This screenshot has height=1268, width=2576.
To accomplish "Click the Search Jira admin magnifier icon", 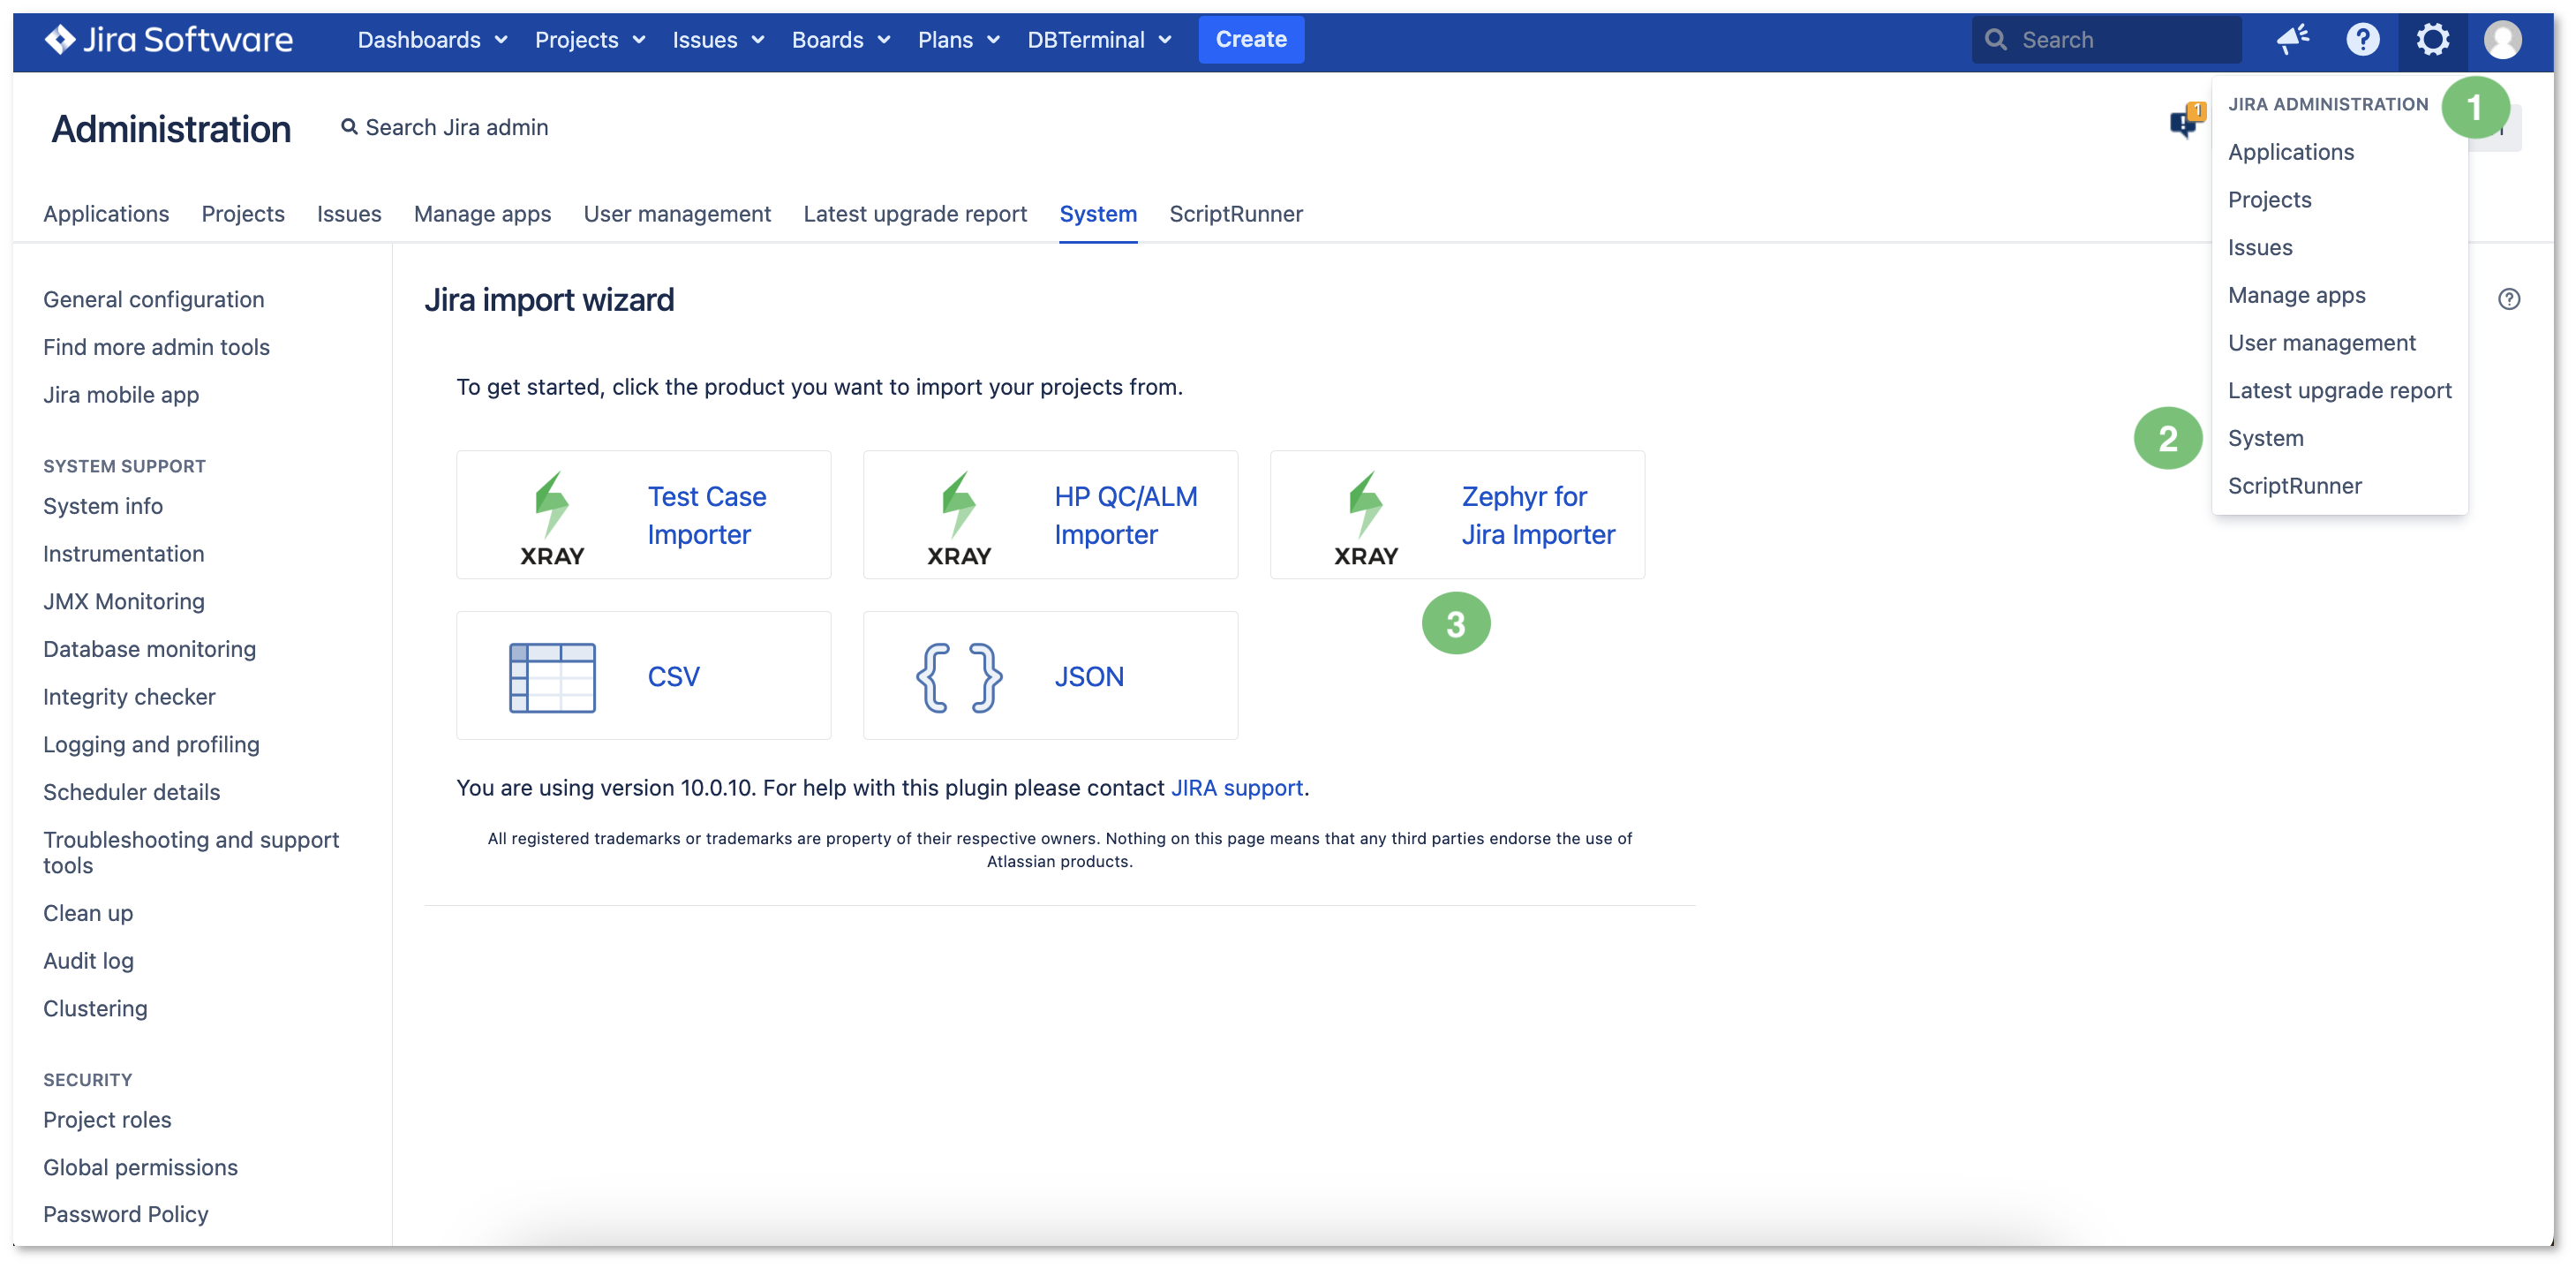I will click(x=349, y=127).
